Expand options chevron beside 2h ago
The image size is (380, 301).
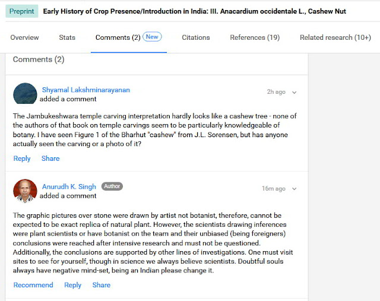(294, 93)
